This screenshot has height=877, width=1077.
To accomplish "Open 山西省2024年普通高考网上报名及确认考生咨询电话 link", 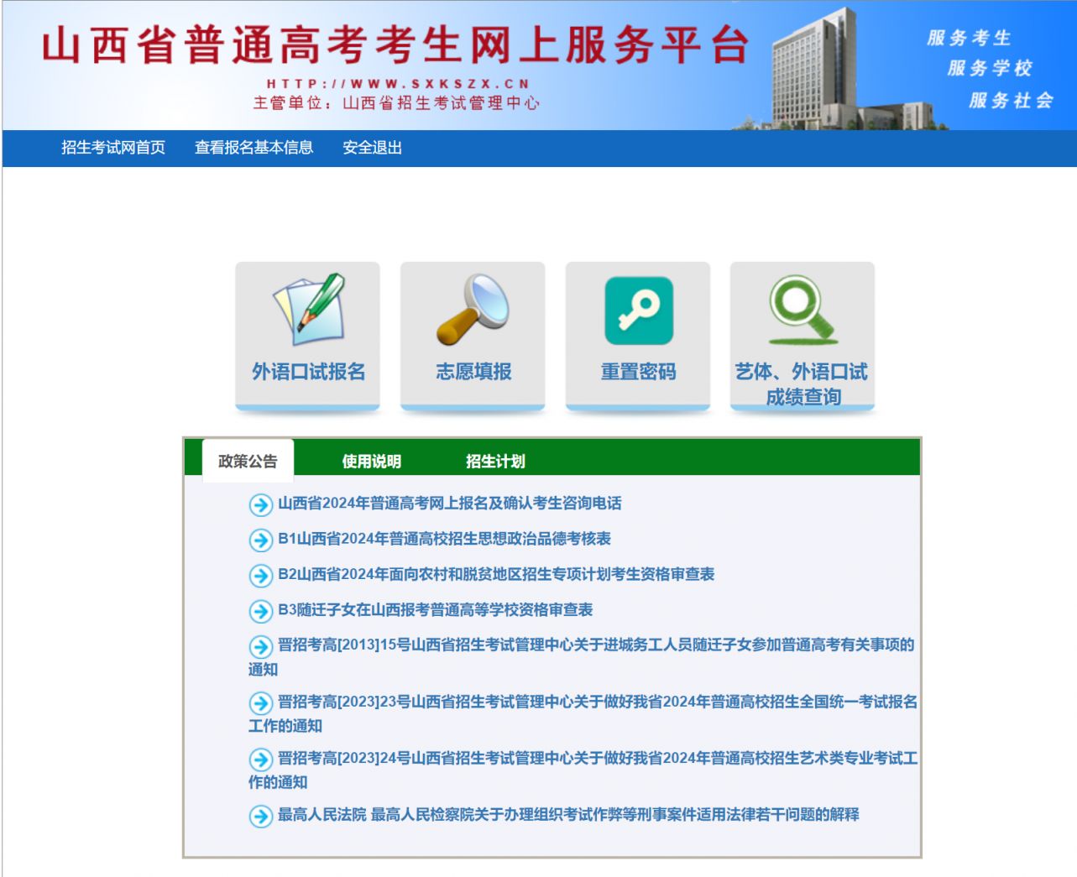I will coord(450,504).
